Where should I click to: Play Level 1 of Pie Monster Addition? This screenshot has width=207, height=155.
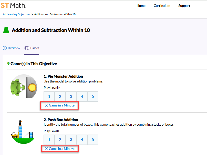[x=49, y=96]
